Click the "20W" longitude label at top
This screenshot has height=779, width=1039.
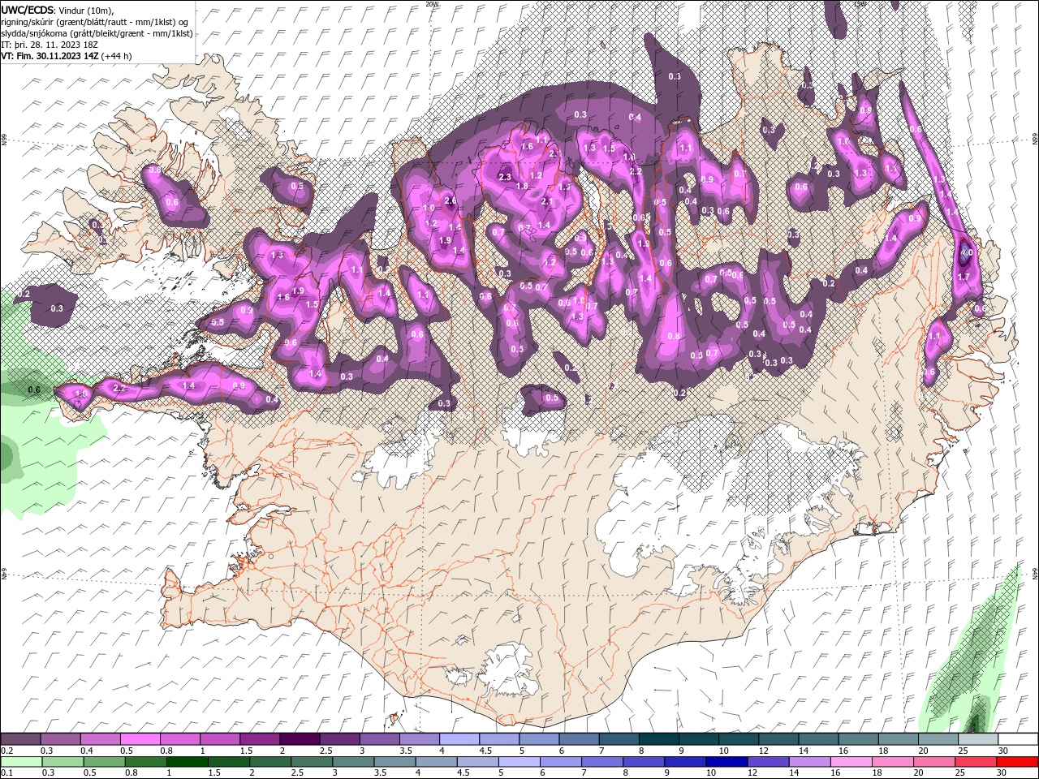pos(432,3)
